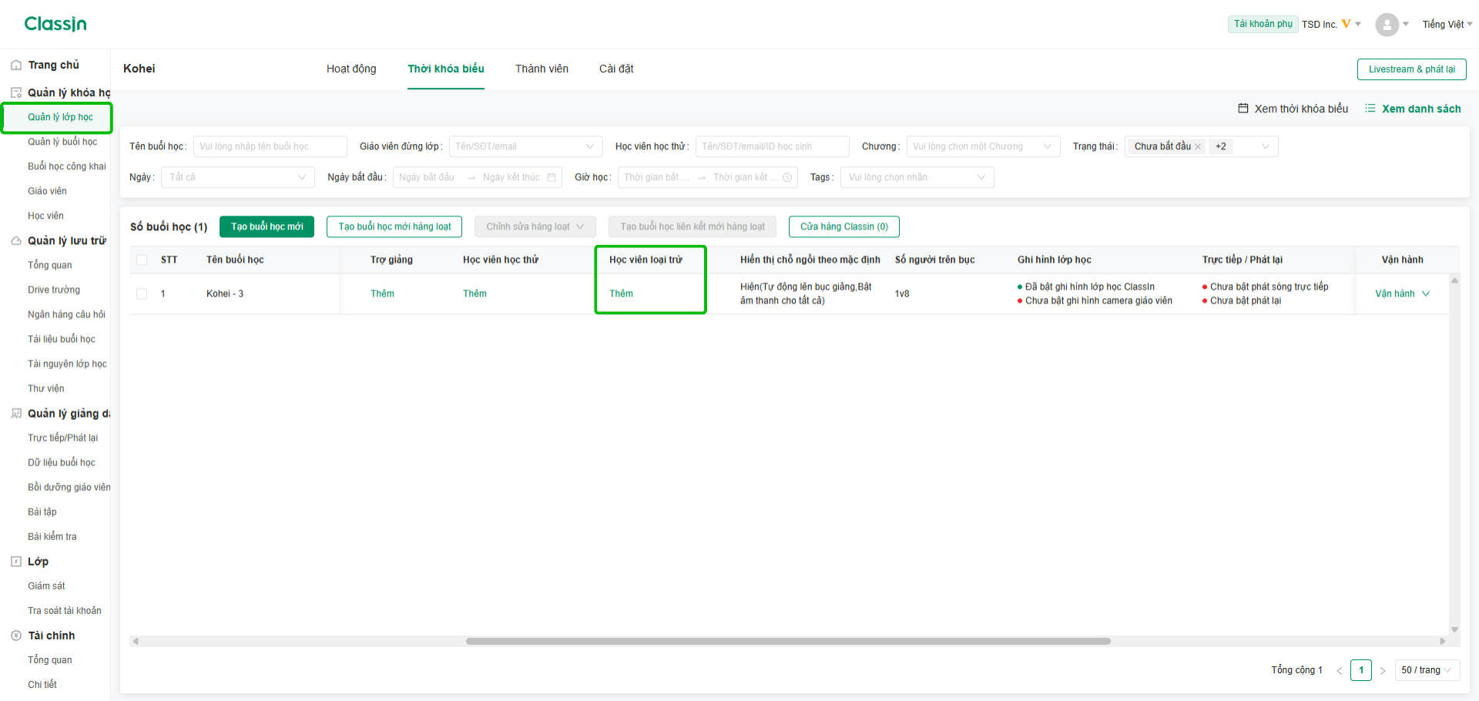Click Xem thời khóa biểu link
Viewport: 1479px width, 701px height.
point(1301,109)
